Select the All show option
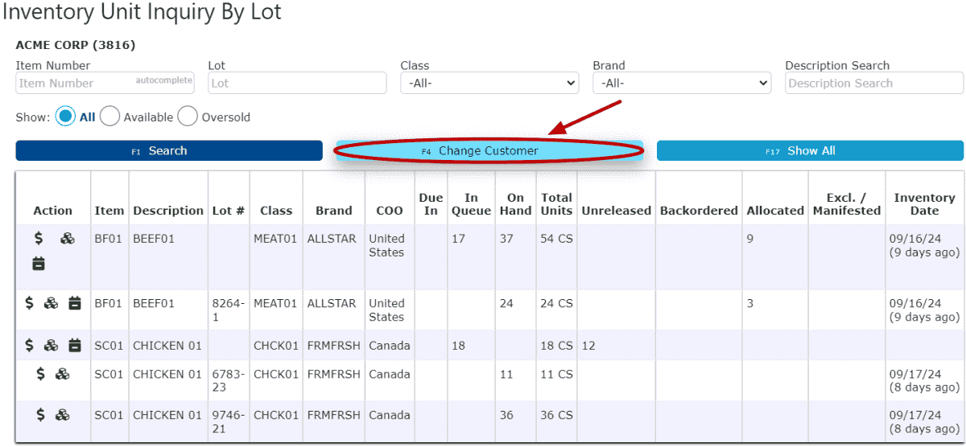 [x=66, y=117]
